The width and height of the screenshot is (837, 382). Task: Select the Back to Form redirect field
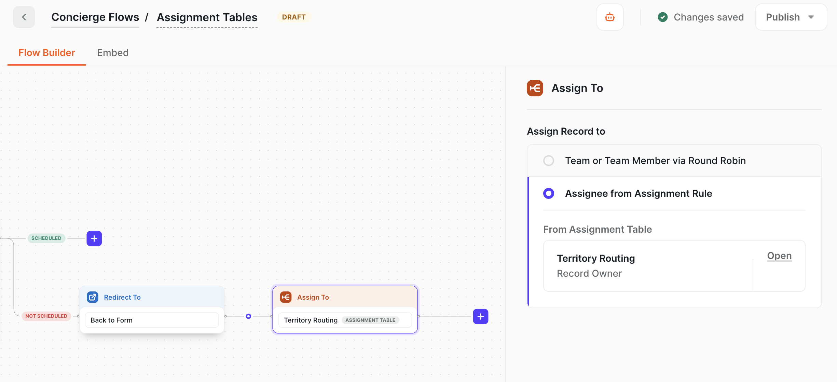[152, 320]
